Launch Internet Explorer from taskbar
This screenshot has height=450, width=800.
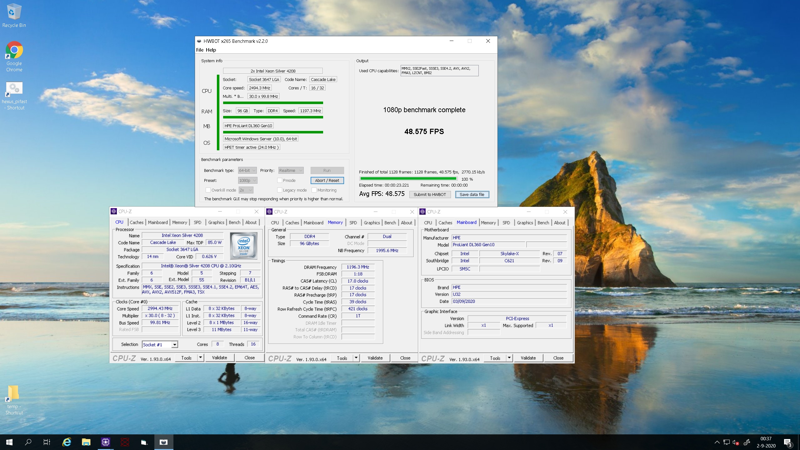click(67, 442)
